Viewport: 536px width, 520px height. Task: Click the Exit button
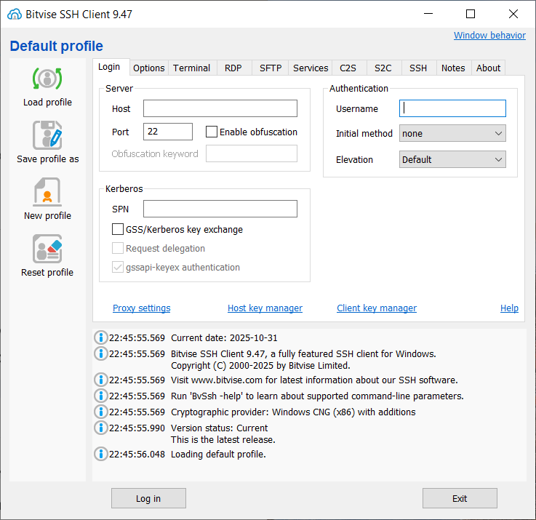click(460, 498)
